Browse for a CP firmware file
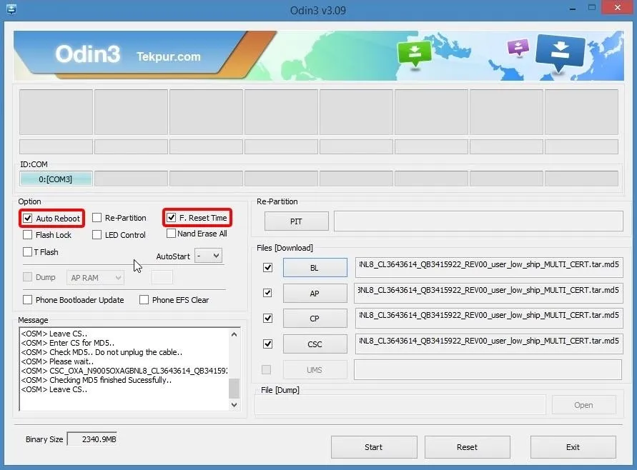This screenshot has height=470, width=637. click(315, 319)
